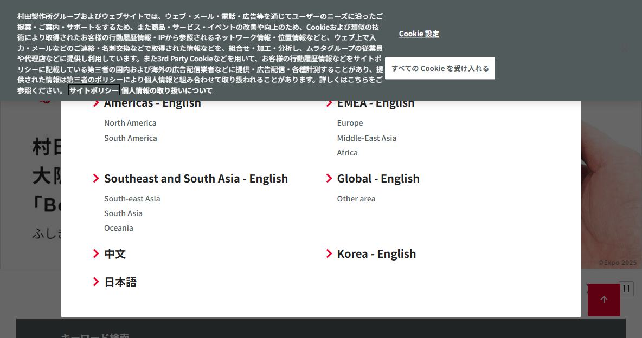
Task: Choose Global - English site
Action: point(378,178)
